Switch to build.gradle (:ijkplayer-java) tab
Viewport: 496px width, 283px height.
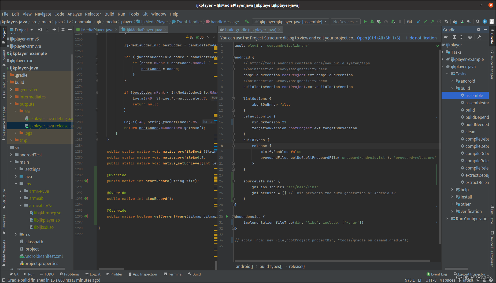tap(251, 30)
